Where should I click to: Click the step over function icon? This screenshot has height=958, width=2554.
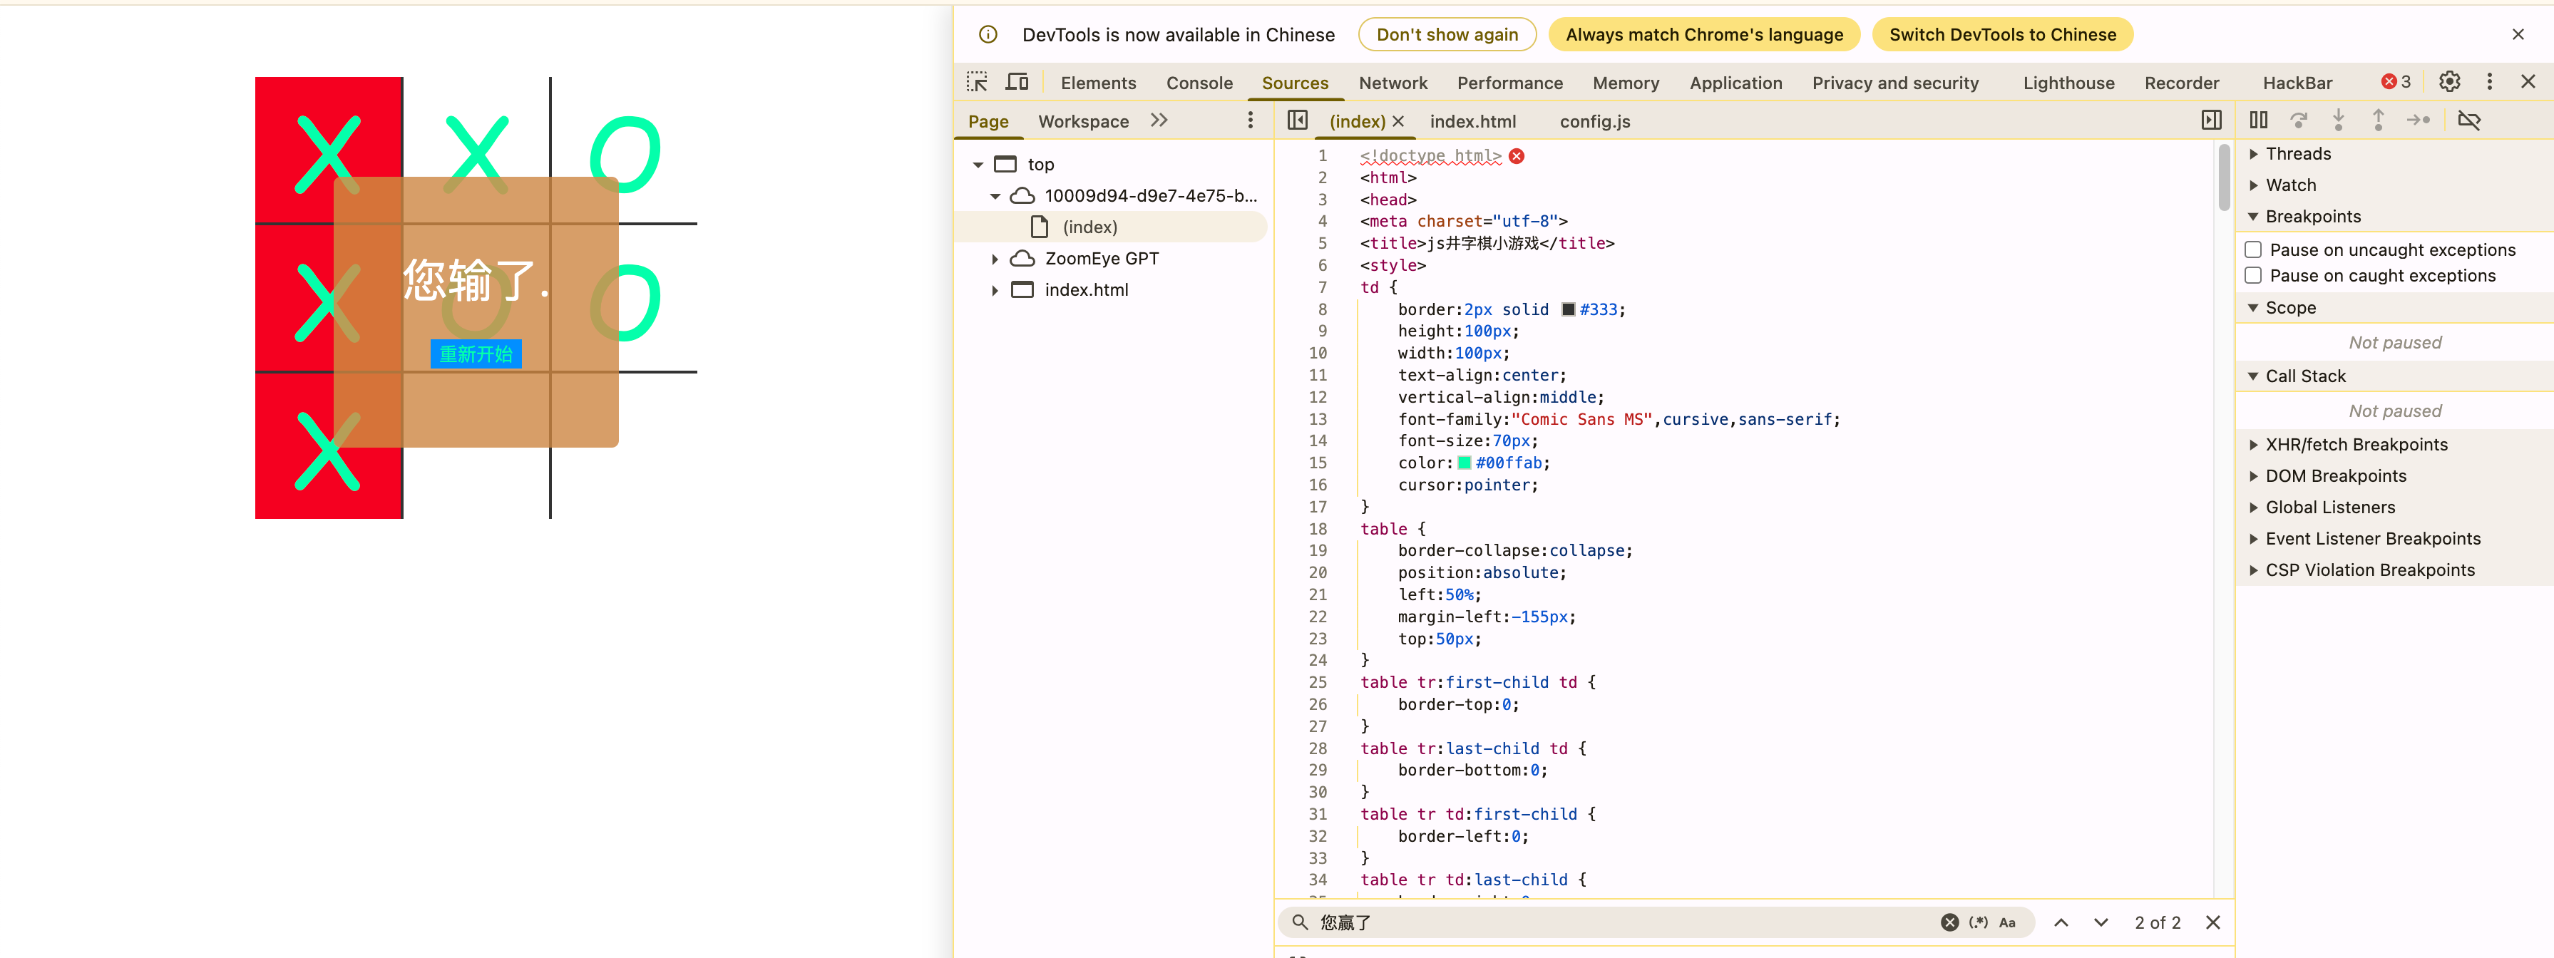pyautogui.click(x=2298, y=120)
